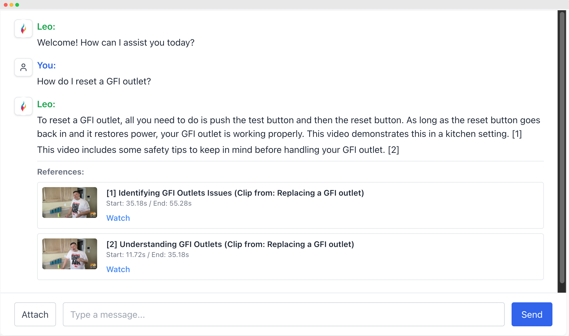Select the Identifying GFI Outlets Issues reference title

pyautogui.click(x=235, y=193)
